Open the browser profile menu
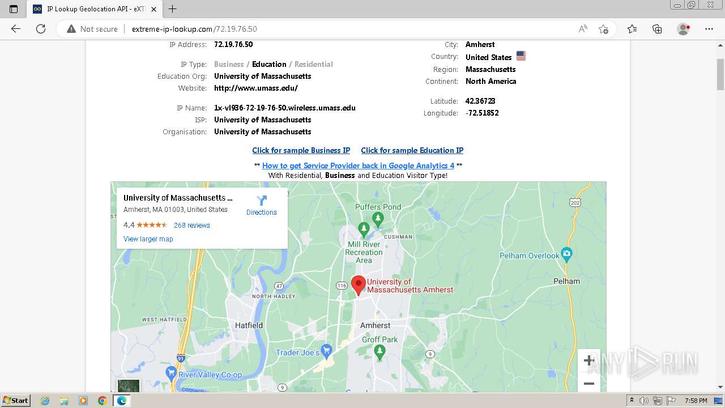The image size is (725, 408). pyautogui.click(x=684, y=29)
